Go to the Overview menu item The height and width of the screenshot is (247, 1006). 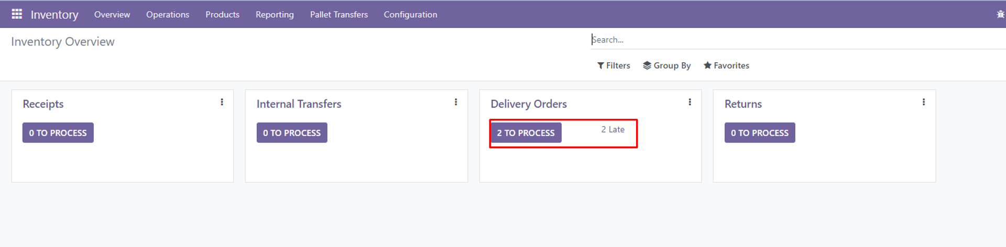pos(112,15)
